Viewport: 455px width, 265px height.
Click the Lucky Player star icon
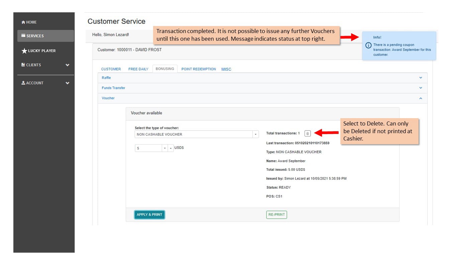click(x=24, y=51)
